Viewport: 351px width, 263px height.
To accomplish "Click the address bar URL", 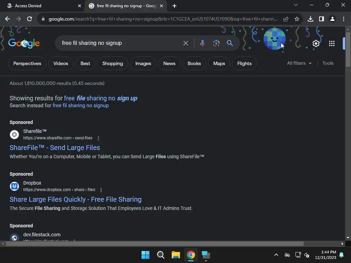I will click(163, 19).
